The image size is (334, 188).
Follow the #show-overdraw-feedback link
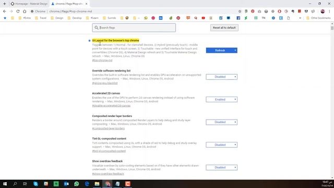click(x=108, y=174)
